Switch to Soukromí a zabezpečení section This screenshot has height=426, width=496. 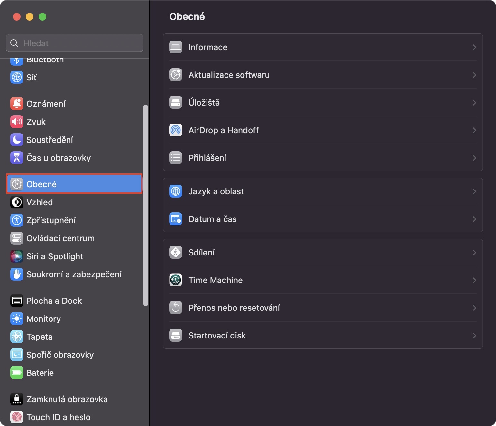coord(74,274)
